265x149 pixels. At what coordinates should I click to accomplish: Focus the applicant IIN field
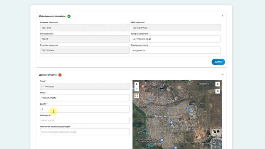click(x=176, y=28)
